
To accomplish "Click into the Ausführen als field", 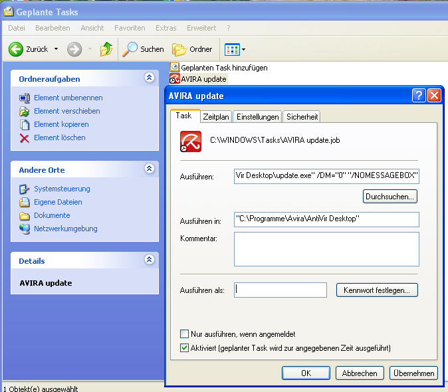I will point(280,290).
